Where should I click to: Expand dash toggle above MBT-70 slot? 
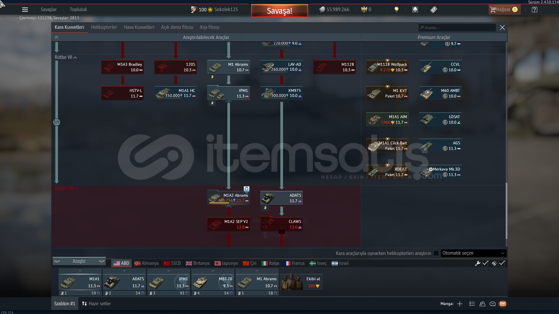[213, 271]
